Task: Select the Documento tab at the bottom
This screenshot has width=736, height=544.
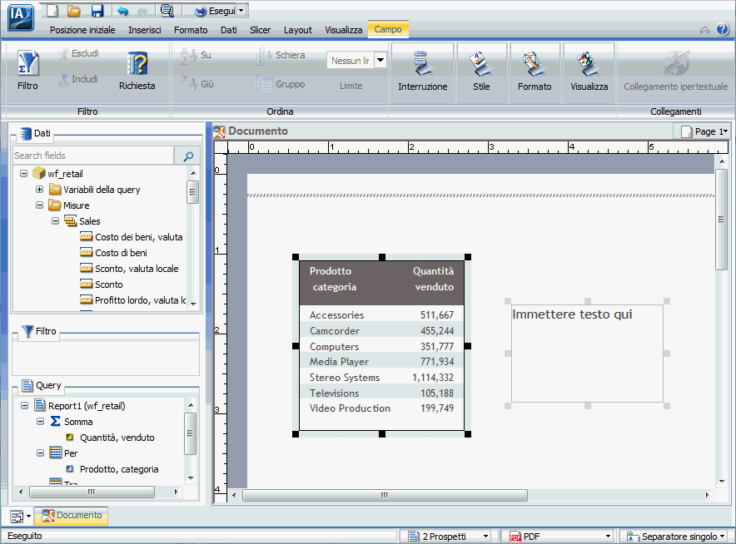Action: click(x=72, y=516)
